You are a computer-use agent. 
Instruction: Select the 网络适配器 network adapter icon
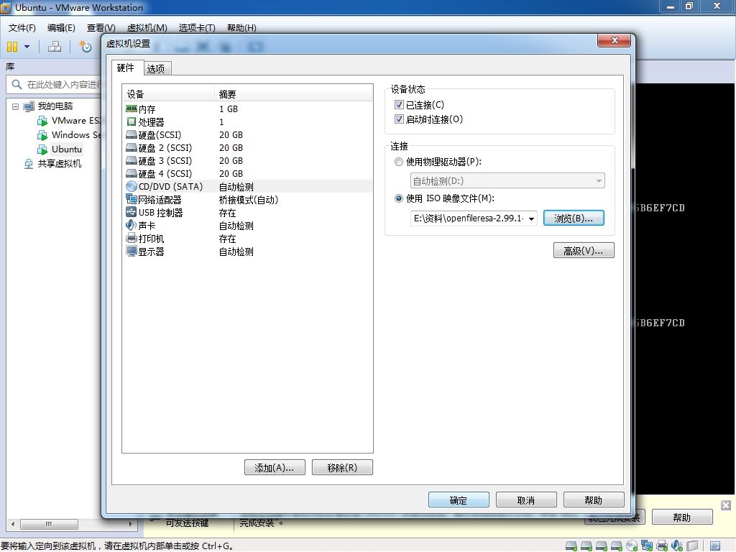pyautogui.click(x=132, y=200)
